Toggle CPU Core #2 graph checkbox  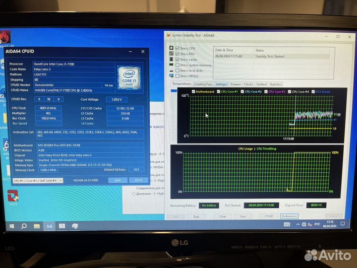242,91
